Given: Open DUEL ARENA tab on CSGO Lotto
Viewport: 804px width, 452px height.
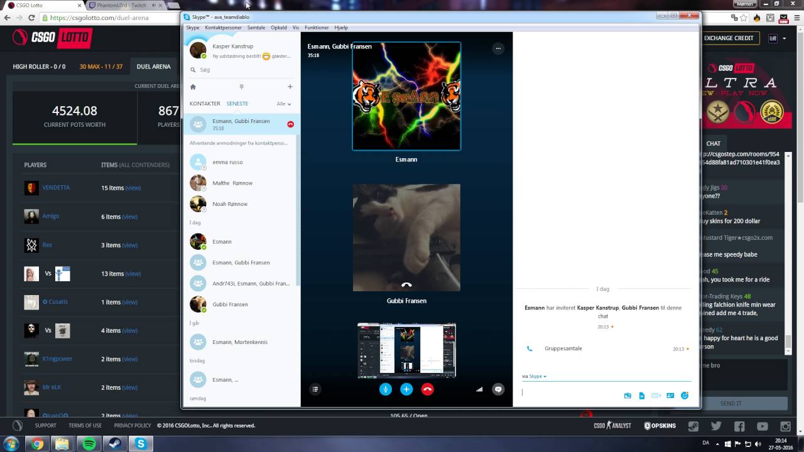Looking at the screenshot, I should [x=153, y=67].
